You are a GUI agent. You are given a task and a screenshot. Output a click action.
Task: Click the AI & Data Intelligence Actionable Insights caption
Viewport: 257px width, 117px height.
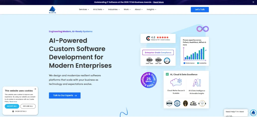coord(197,92)
